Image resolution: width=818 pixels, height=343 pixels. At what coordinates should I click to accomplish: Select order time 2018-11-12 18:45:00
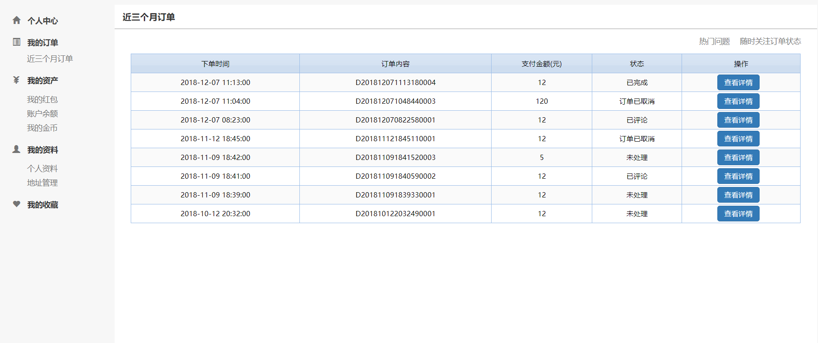pyautogui.click(x=215, y=139)
